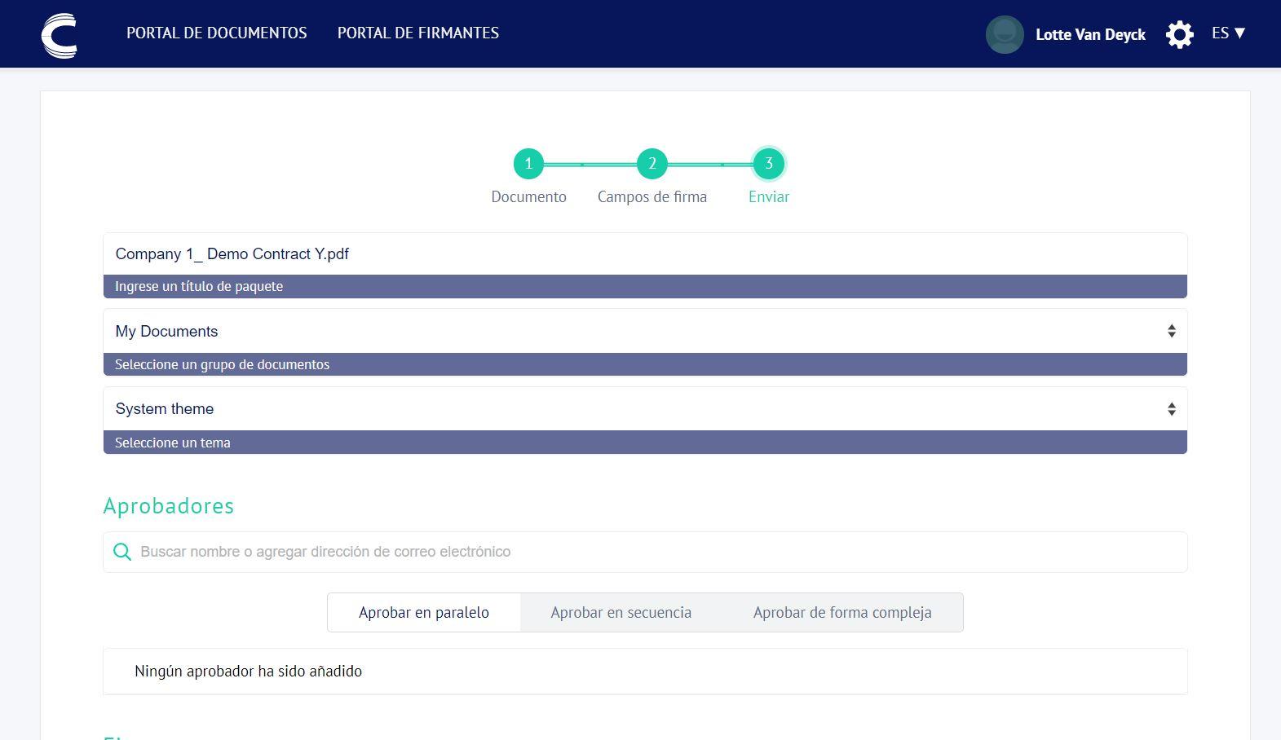Open PORTAL DE DOCUMENTOS menu
The width and height of the screenshot is (1281, 740).
point(217,33)
